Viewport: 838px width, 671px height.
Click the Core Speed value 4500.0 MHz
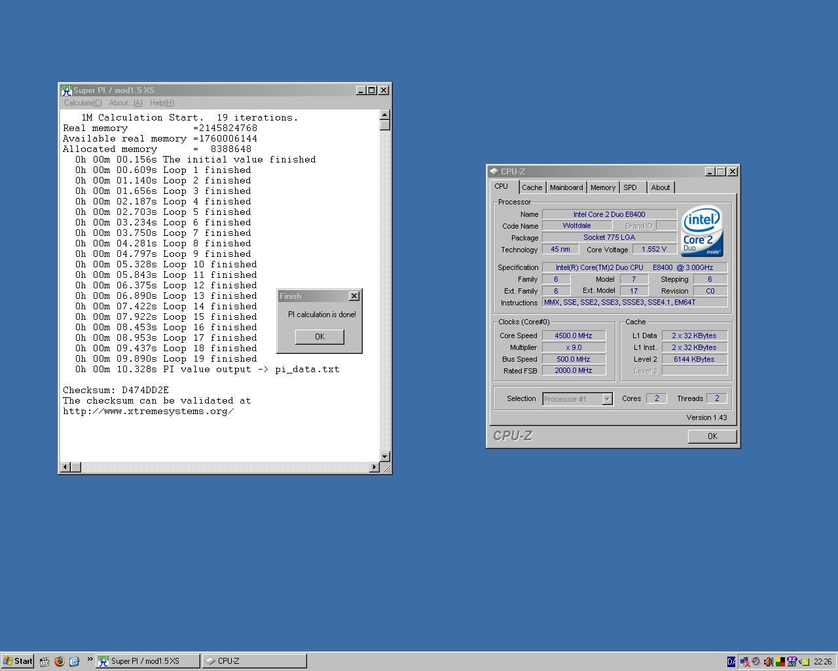pyautogui.click(x=574, y=335)
